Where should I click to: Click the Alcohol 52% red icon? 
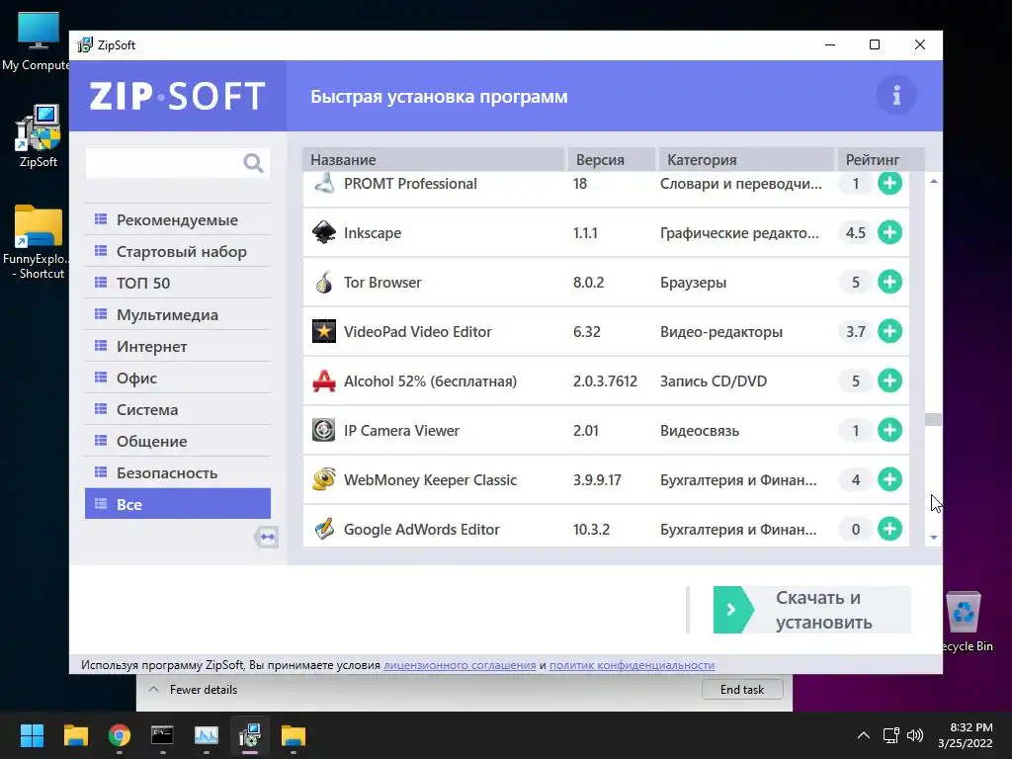[323, 380]
